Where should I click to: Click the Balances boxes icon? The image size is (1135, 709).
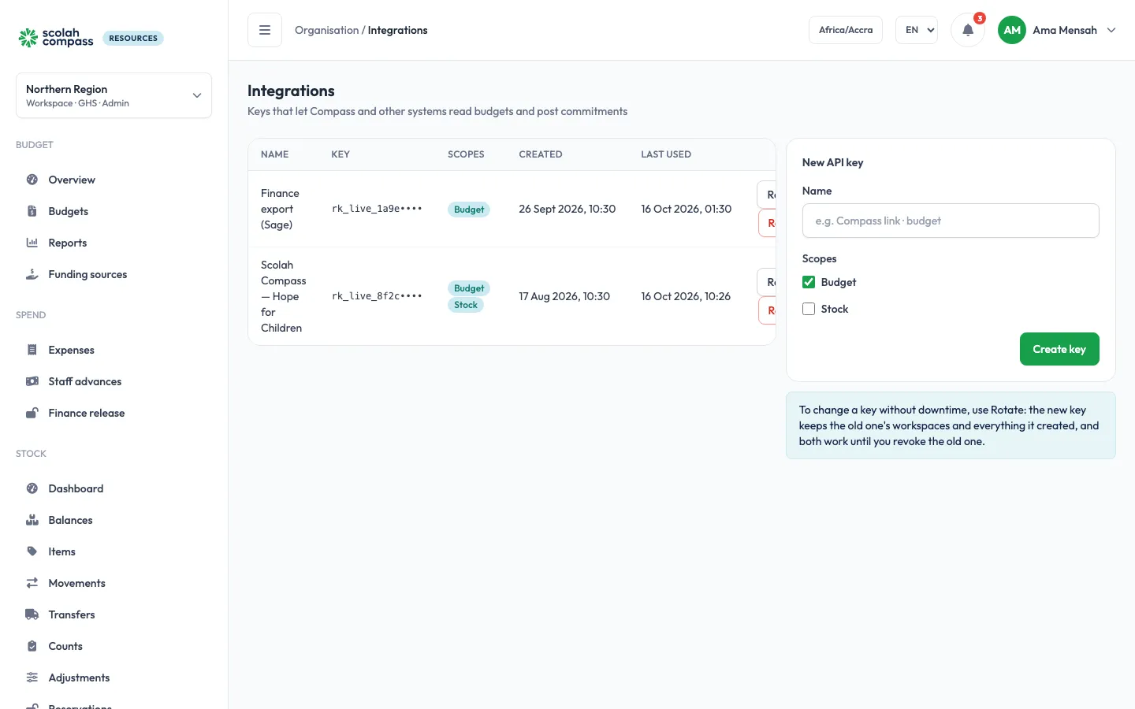[32, 520]
